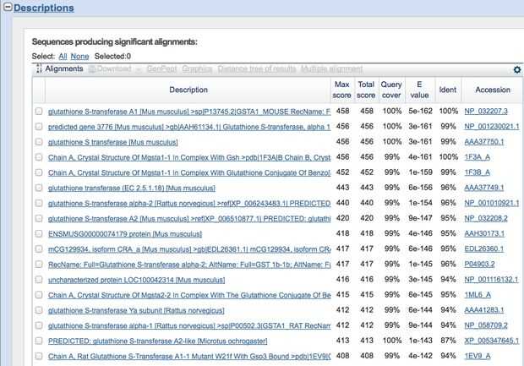
Task: Open Rat Glutathione S-Transferase A1-1 Mutant W21f link
Action: pyautogui.click(x=189, y=357)
